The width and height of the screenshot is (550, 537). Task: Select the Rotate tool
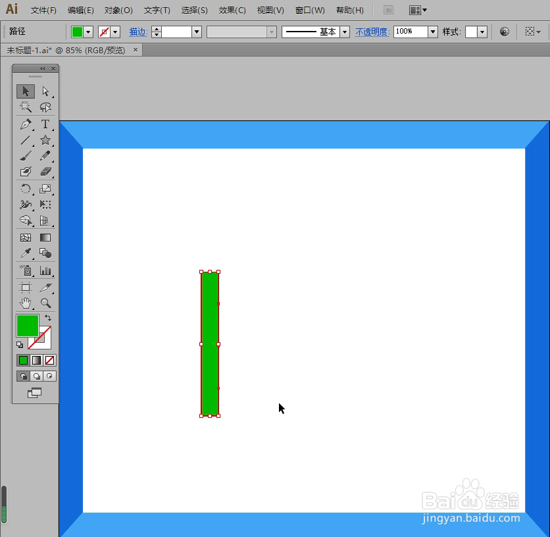26,189
